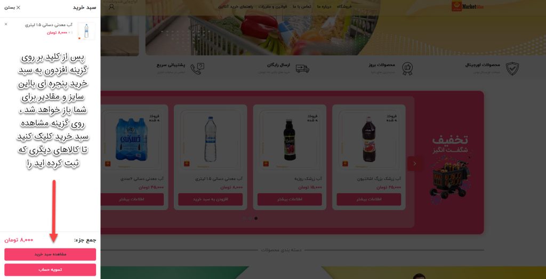The height and width of the screenshot is (279, 546).
Task: Click the original products shield icon
Action: click(512, 69)
